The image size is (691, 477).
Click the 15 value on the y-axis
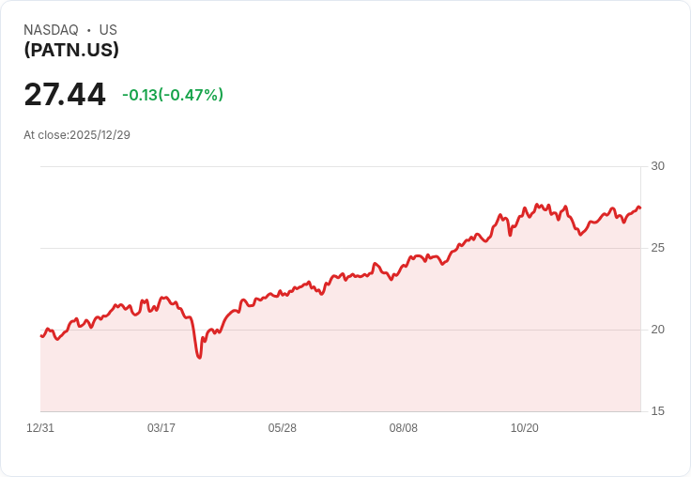[657, 411]
